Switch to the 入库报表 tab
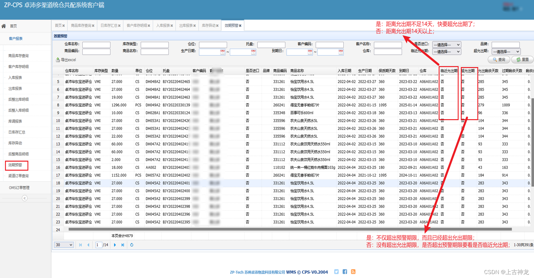 point(163,26)
